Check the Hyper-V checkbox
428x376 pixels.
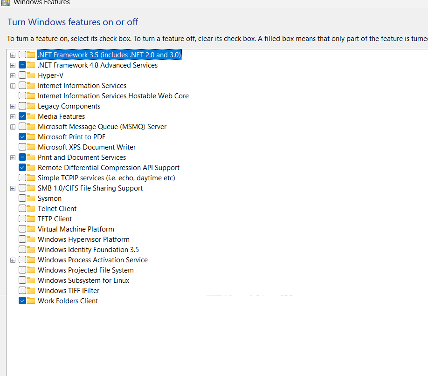click(x=22, y=75)
